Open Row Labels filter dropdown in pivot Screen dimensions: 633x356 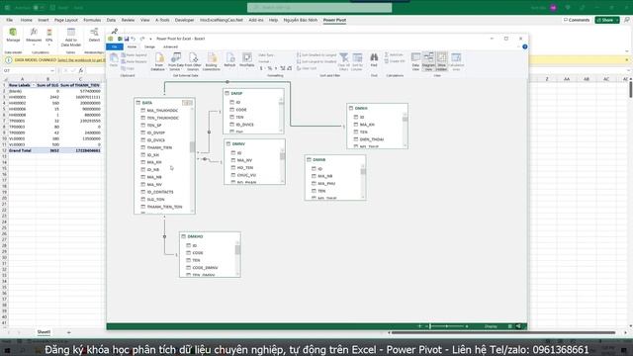[34, 85]
